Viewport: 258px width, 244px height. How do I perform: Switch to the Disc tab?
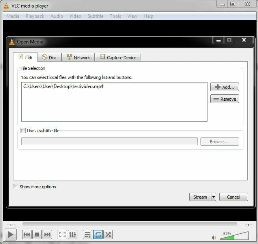coord(49,58)
